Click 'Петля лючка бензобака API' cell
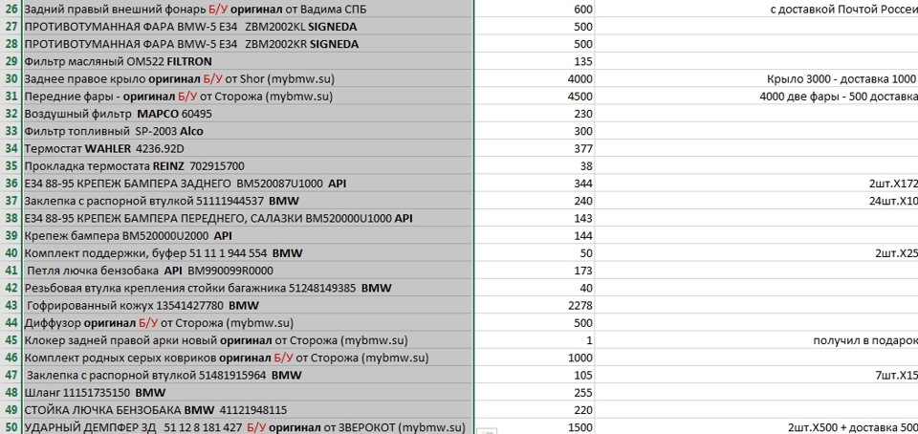Screen dimensions: 918x434 (248, 271)
